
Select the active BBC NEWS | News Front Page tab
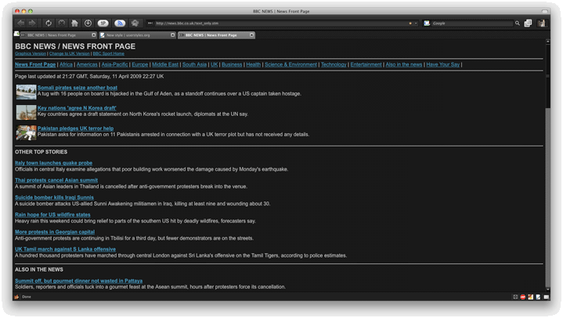click(x=216, y=35)
